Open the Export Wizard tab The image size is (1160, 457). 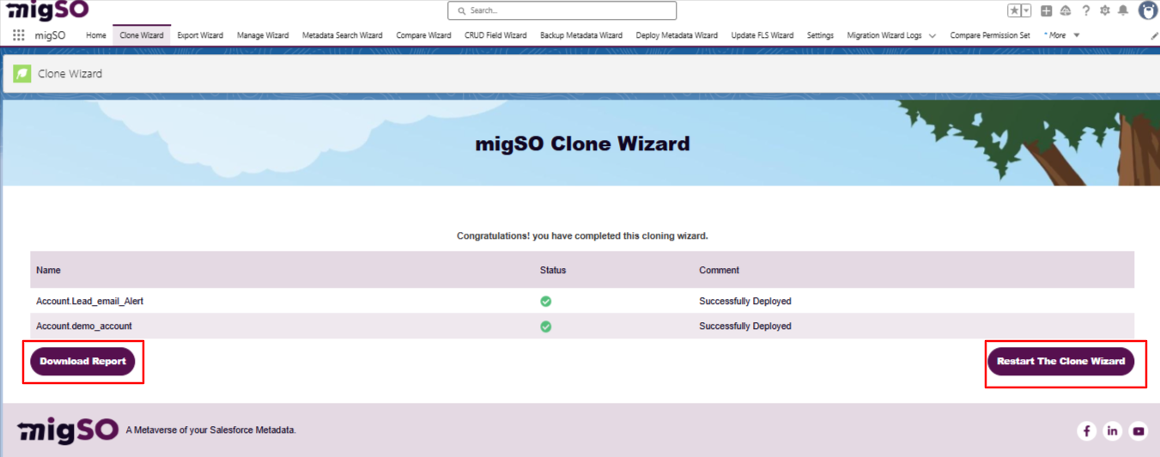(200, 35)
